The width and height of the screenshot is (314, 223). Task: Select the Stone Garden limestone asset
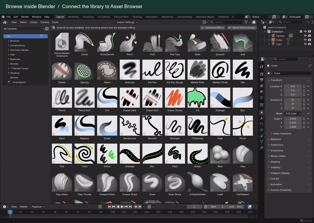[x=62, y=45]
